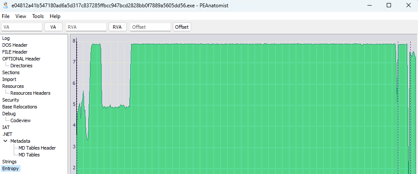Screen dimensions: 418x174
Task: Open the Help menu
Action: pyautogui.click(x=55, y=16)
